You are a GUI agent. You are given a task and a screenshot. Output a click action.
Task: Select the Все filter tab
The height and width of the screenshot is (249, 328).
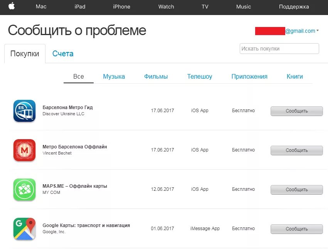coord(79,76)
